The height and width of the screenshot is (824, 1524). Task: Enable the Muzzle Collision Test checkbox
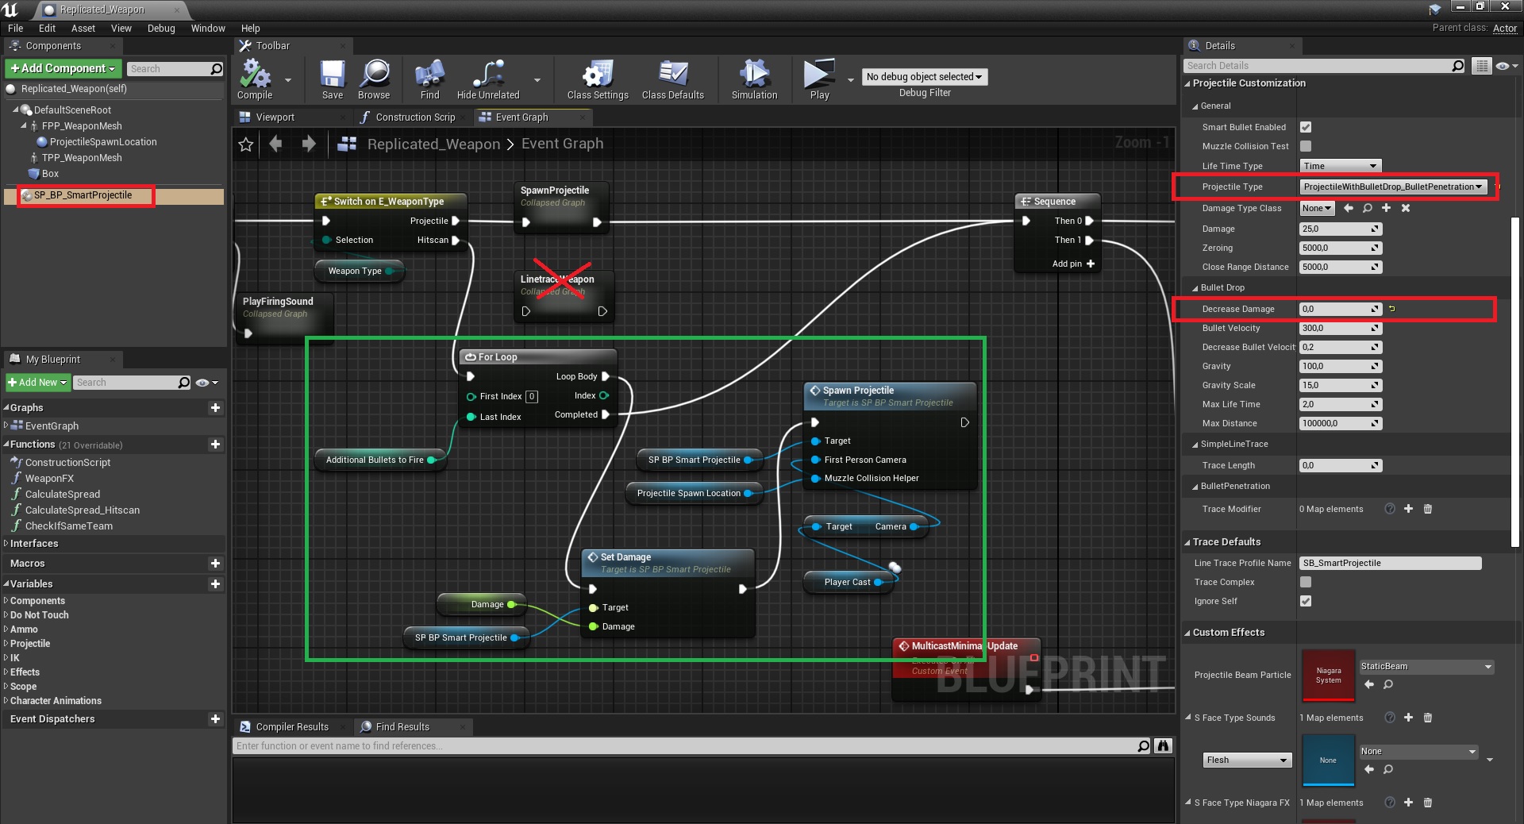click(x=1306, y=146)
